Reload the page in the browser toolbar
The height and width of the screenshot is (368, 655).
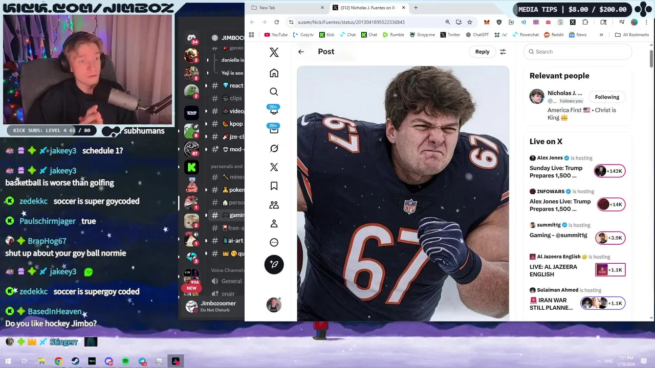coord(276,22)
